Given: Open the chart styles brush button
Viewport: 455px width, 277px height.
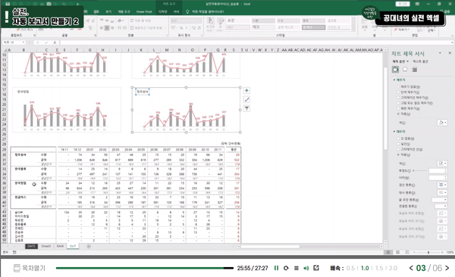Looking at the screenshot, I should (246, 99).
